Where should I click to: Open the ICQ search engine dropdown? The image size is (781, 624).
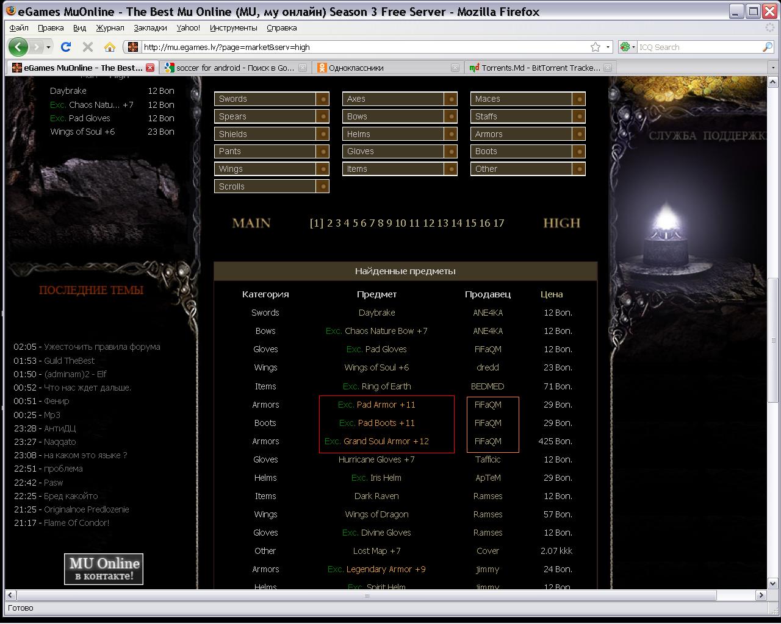point(627,47)
